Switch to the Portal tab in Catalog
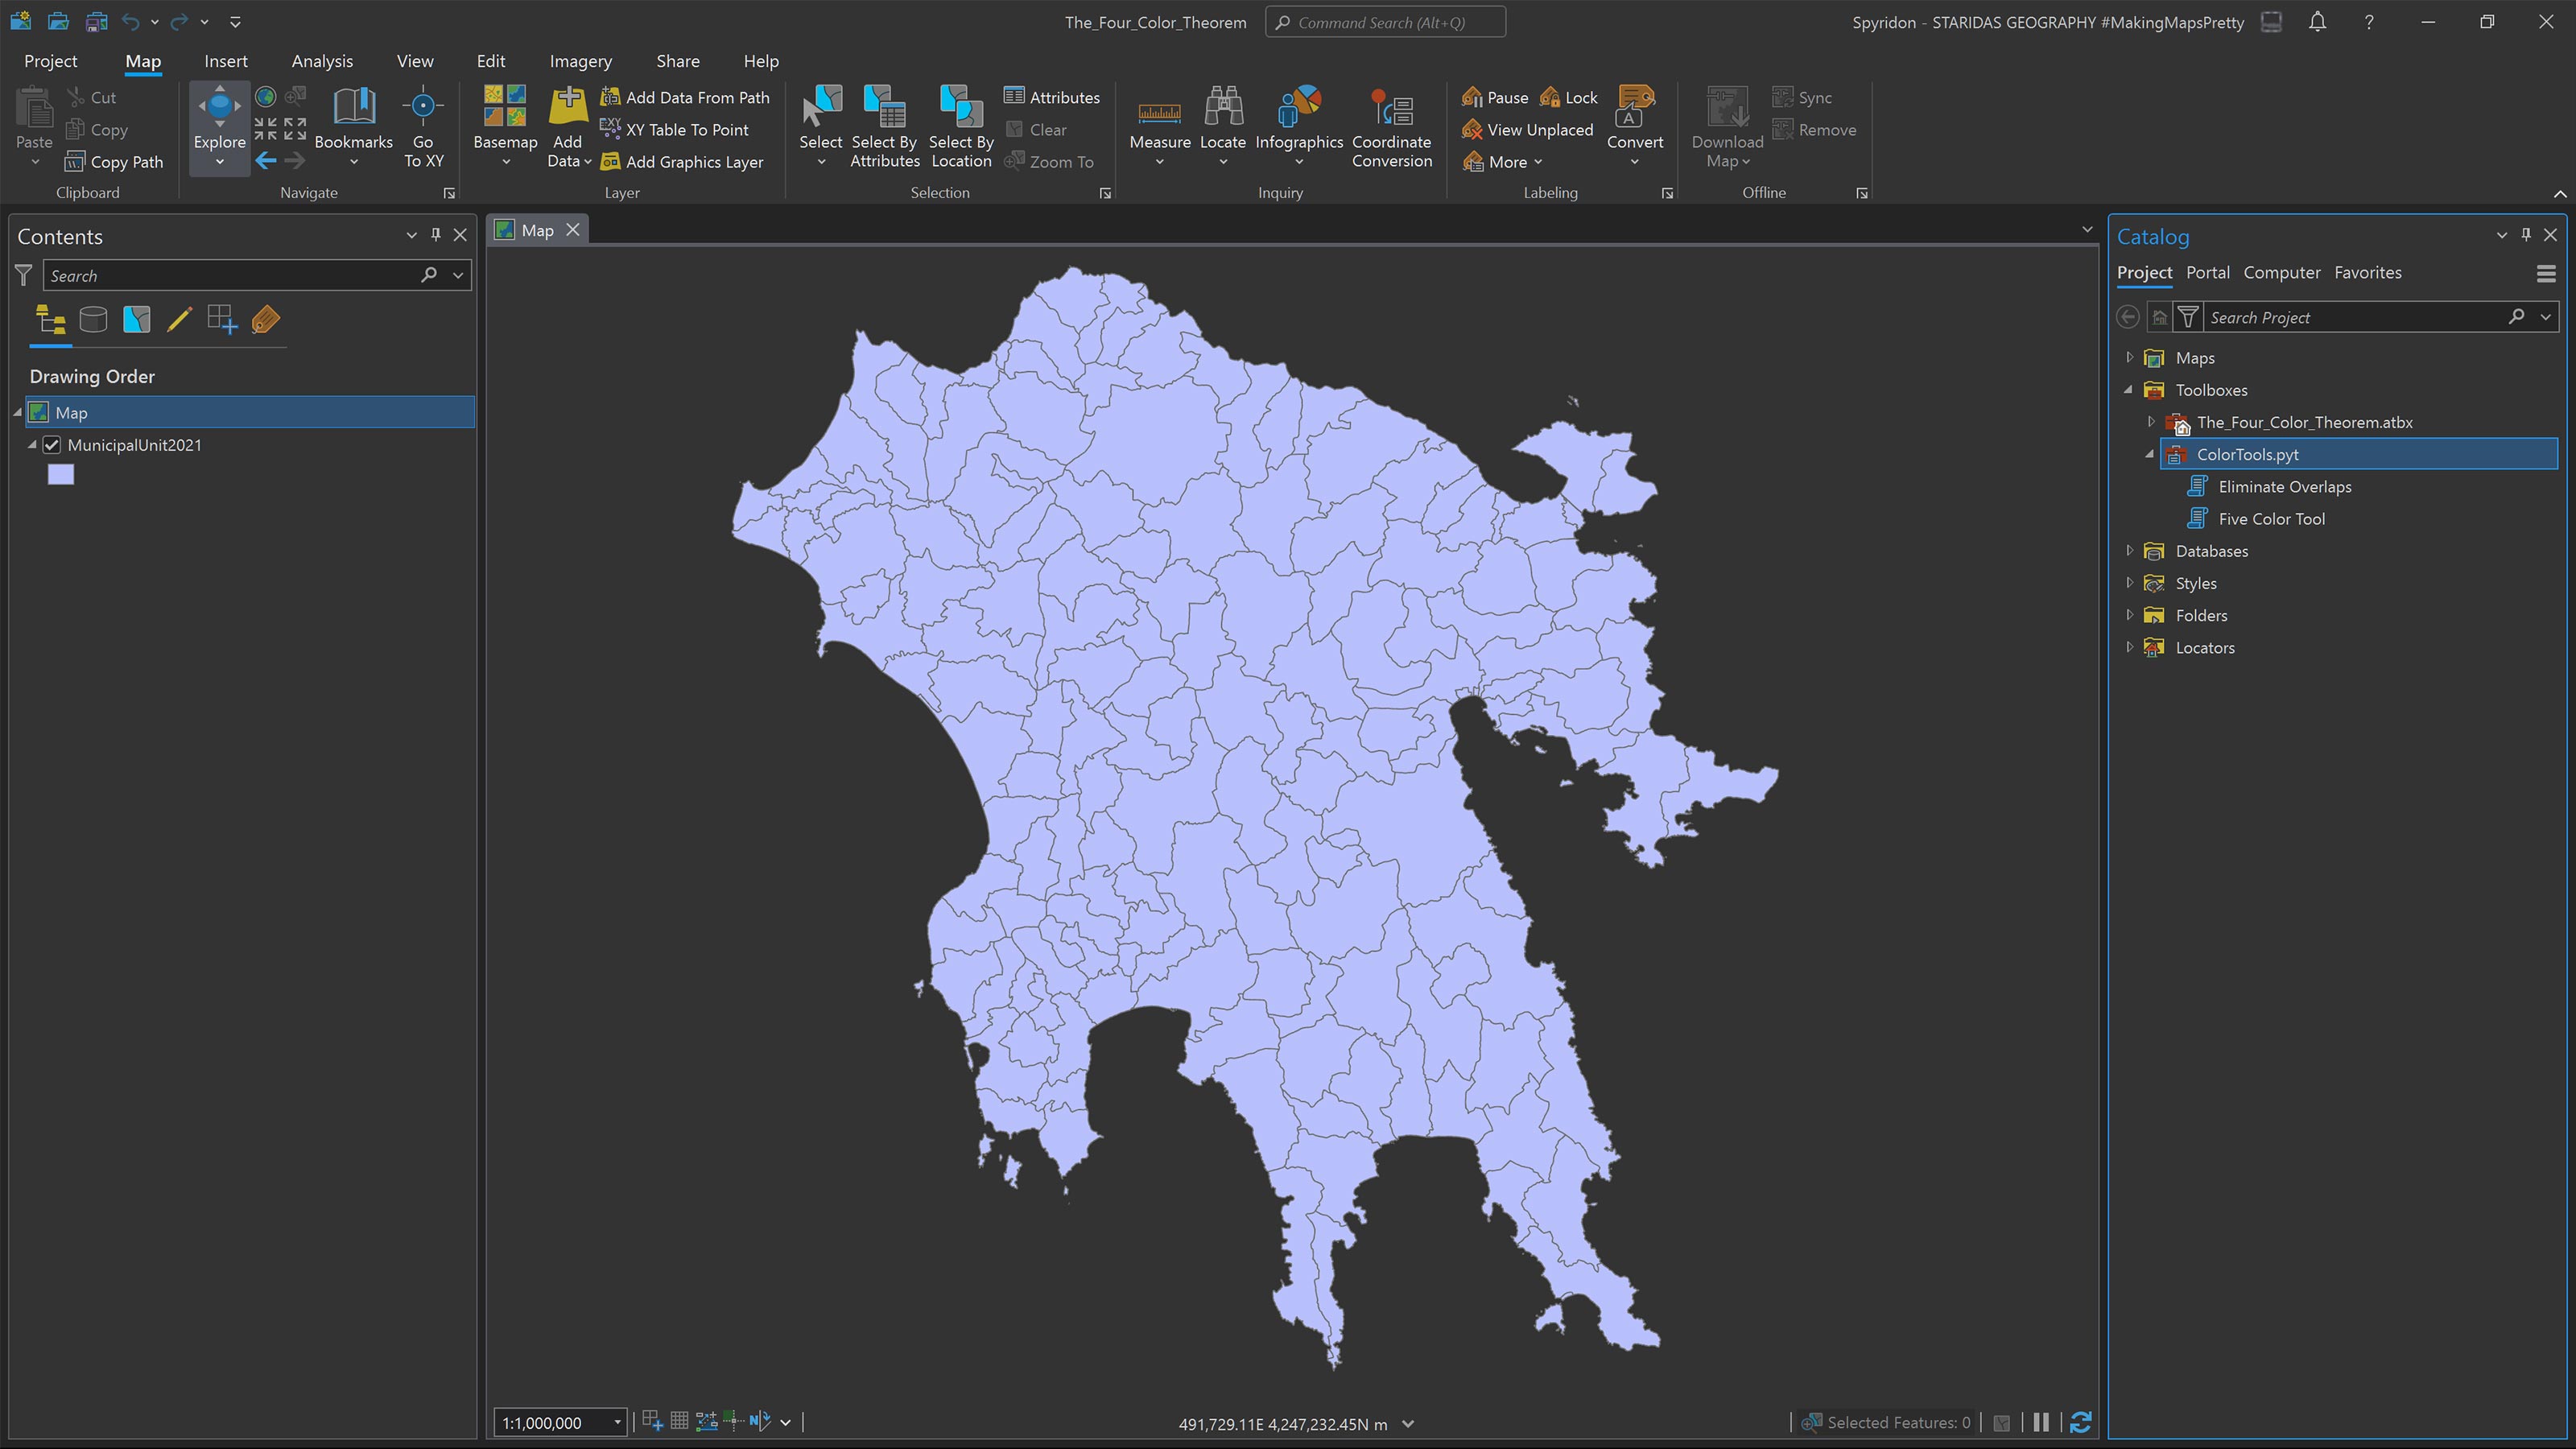The height and width of the screenshot is (1449, 2576). 2207,272
